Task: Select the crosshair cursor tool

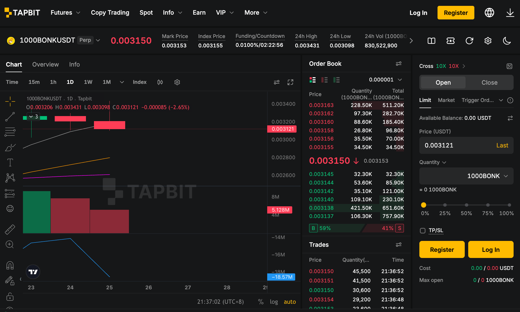Action: tap(10, 101)
